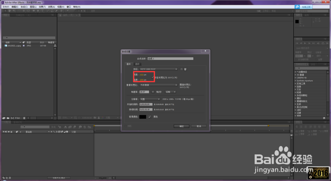Open 效果(T) menu
331x181 pixels.
[x=42, y=7]
